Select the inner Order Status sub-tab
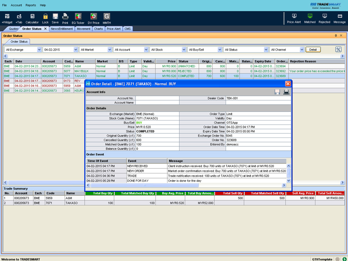This screenshot has height=261, width=348. pos(19,41)
